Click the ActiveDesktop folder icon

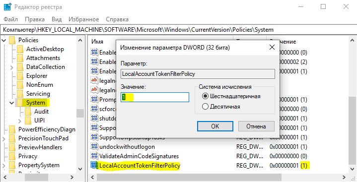click(x=20, y=49)
